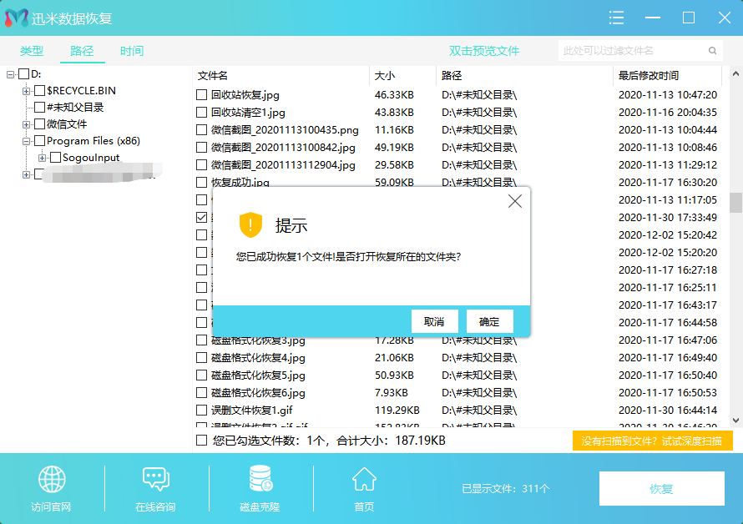The width and height of the screenshot is (743, 524).
Task: Open the hamburger menu in the title bar
Action: 616,18
